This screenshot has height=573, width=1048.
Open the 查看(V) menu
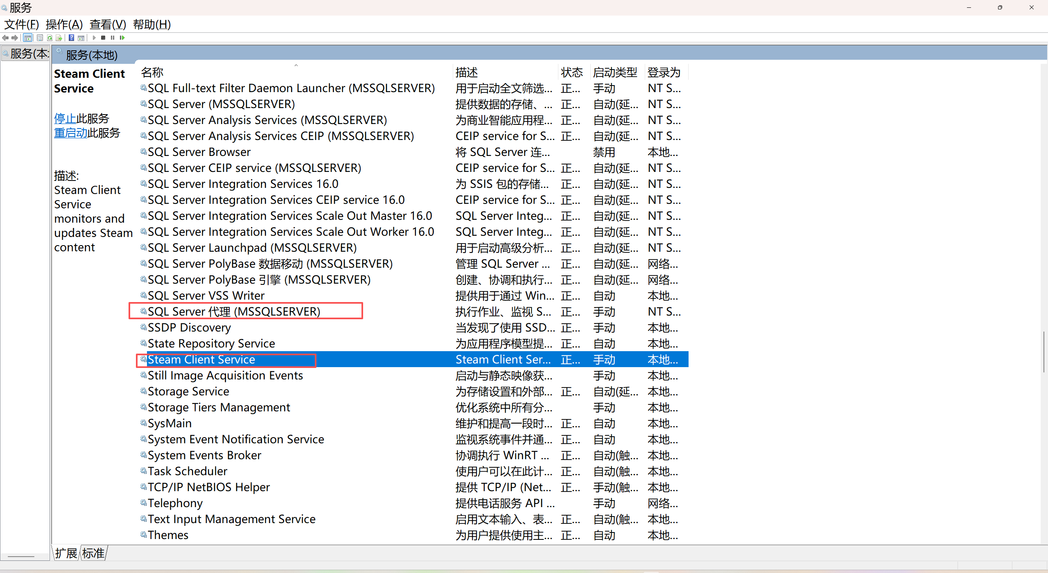[x=108, y=25]
